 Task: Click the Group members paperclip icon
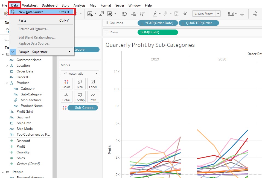tap(165, 13)
